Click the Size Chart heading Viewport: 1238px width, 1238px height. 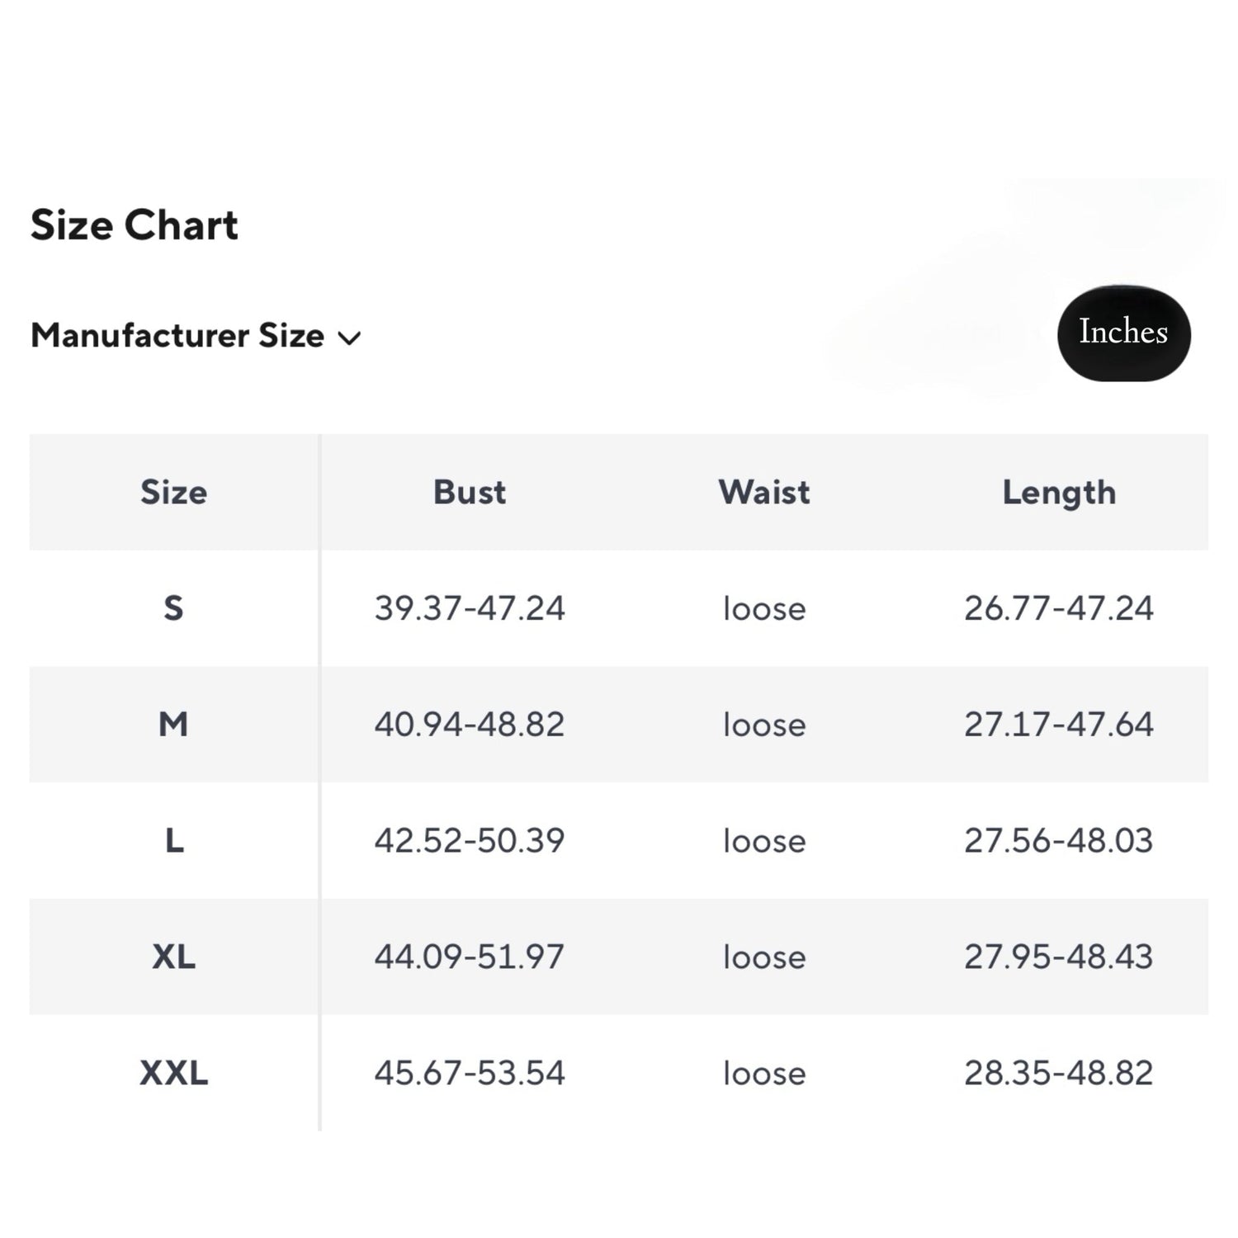click(135, 225)
